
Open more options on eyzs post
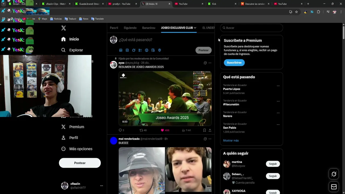point(210,63)
